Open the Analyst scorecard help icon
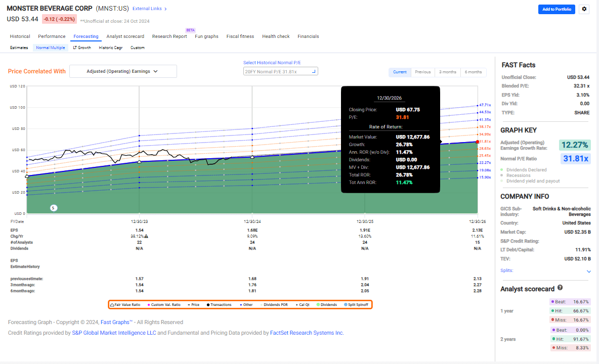599x364 pixels. [x=560, y=288]
